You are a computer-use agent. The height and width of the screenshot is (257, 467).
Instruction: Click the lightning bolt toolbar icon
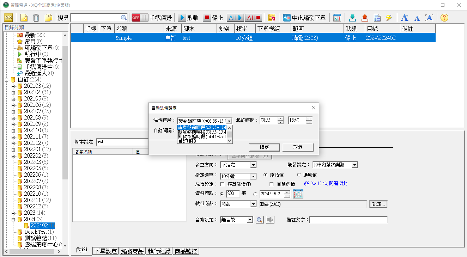[389, 18]
